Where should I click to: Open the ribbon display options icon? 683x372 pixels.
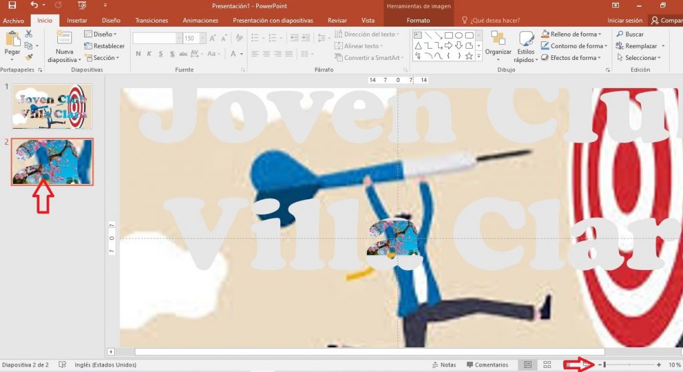tap(615, 5)
